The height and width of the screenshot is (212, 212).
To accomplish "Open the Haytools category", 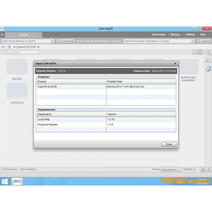I will coord(17,93).
